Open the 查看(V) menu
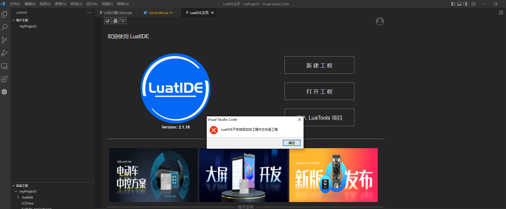 61,4
